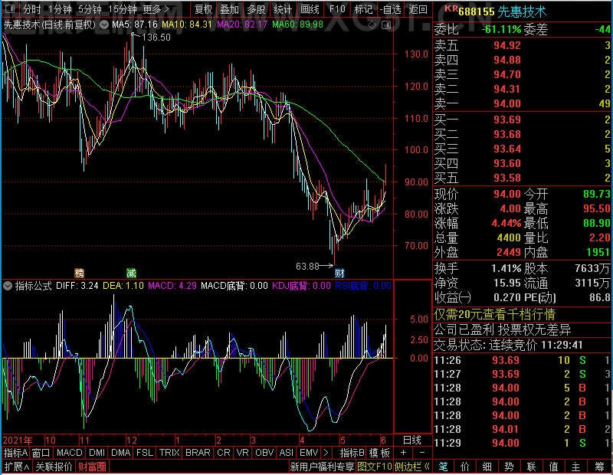Screen dimensions: 613x475
Task: Select the 价 sidebar tab
Action: point(465,467)
